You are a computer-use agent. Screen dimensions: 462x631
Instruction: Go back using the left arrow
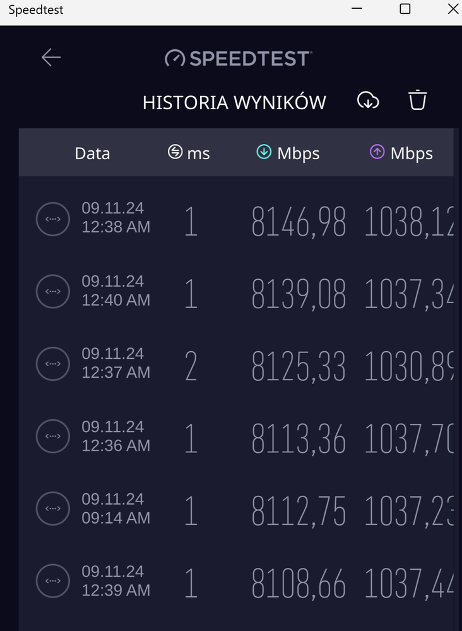51,57
